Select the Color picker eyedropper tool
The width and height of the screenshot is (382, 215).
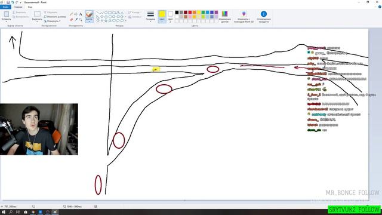click(x=76, y=19)
